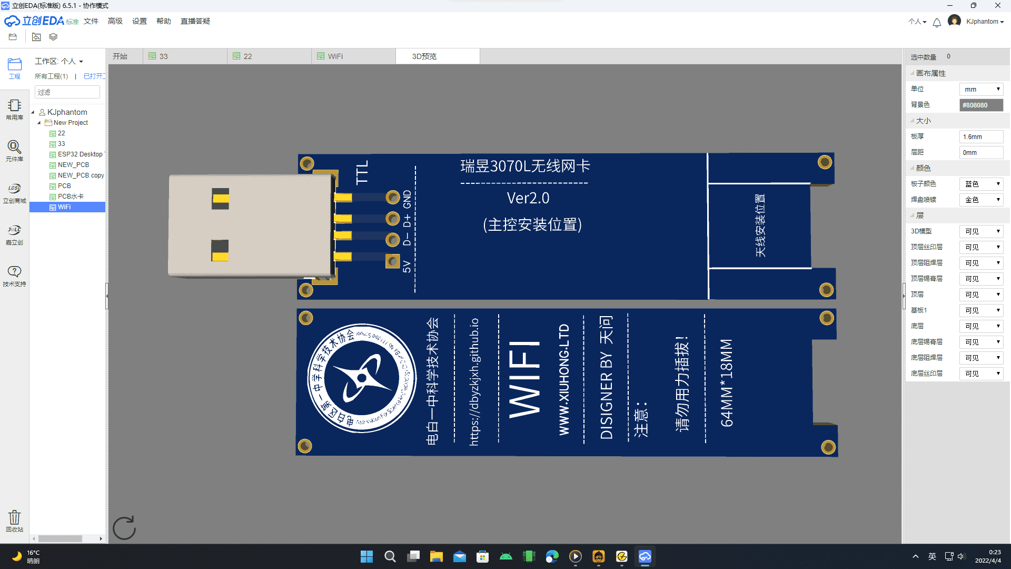The height and width of the screenshot is (569, 1011).
Task: Open the 设置 menu
Action: click(x=140, y=21)
